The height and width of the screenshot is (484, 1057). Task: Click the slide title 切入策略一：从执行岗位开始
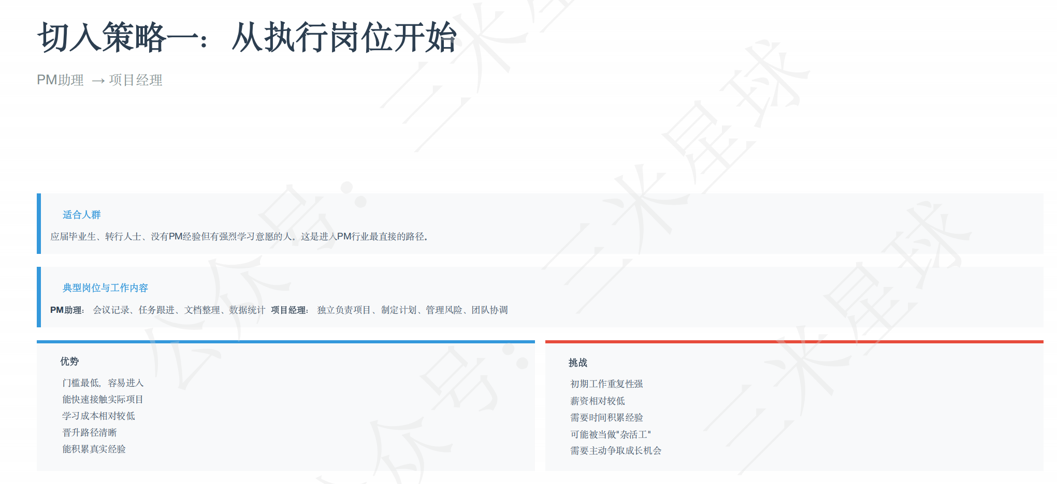pyautogui.click(x=247, y=38)
